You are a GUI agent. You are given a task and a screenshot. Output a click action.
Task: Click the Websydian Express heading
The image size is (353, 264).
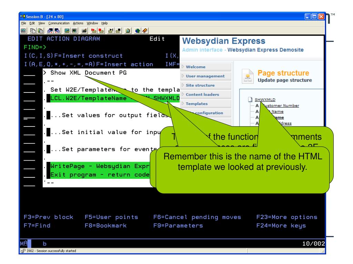tap(223, 41)
